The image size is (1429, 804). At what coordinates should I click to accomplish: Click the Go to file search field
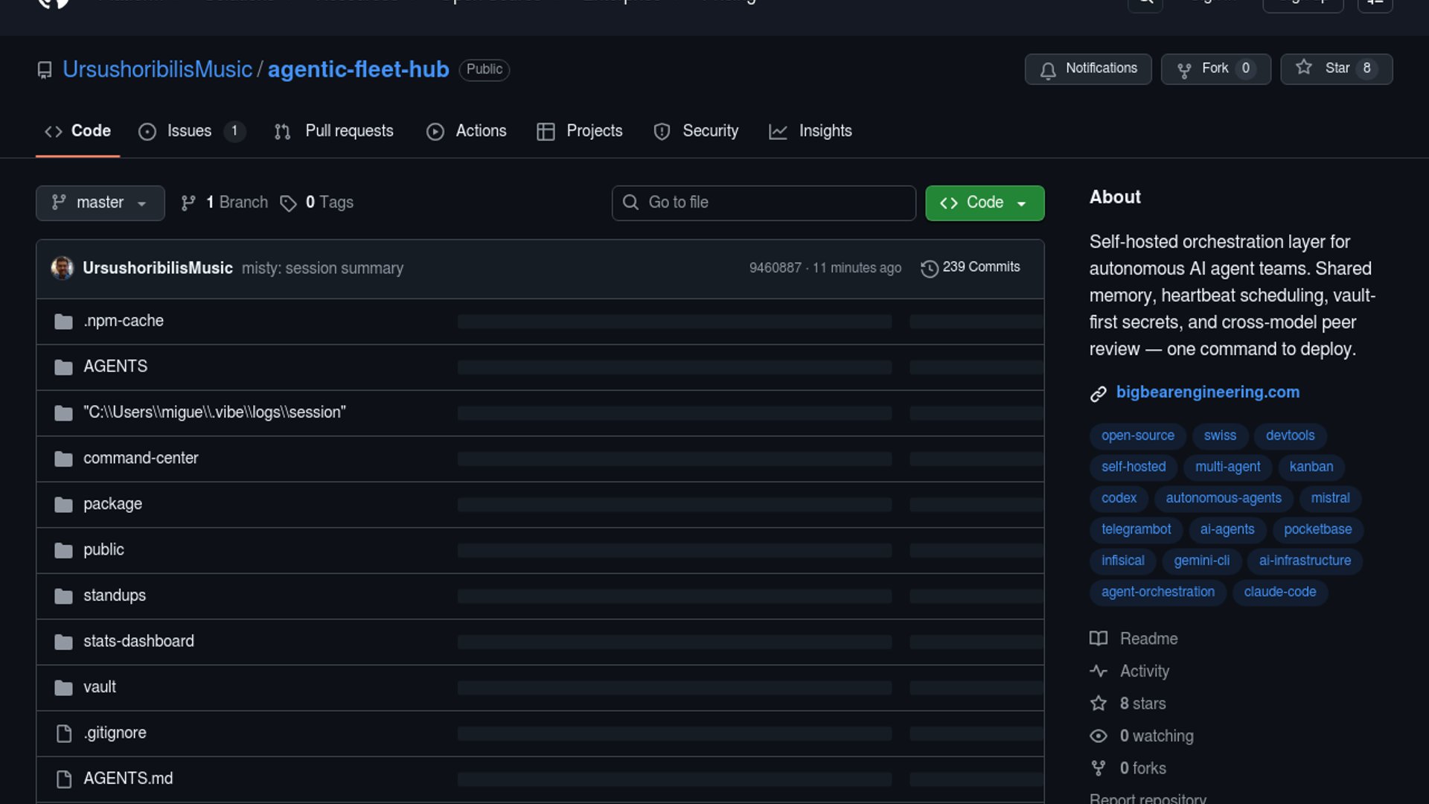[764, 202]
